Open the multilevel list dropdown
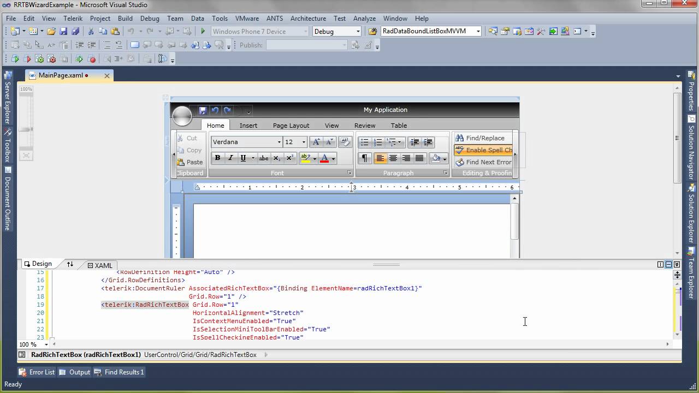699x393 pixels. 399,142
